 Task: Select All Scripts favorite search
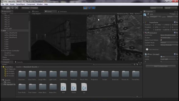pos(9,76)
